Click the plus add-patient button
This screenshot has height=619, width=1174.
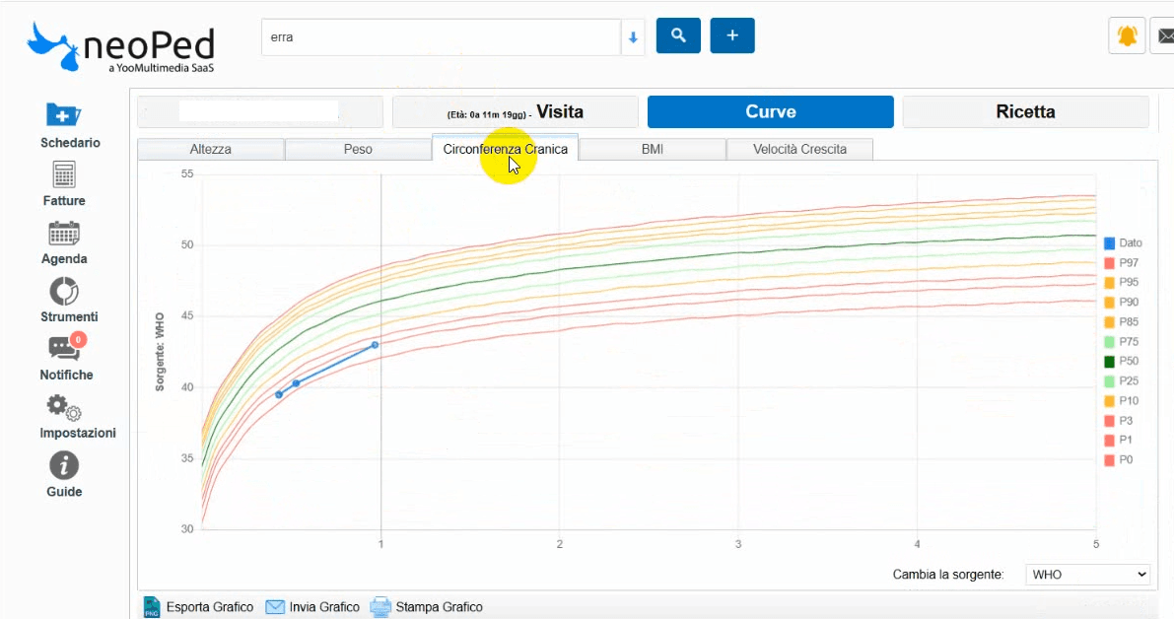(732, 35)
